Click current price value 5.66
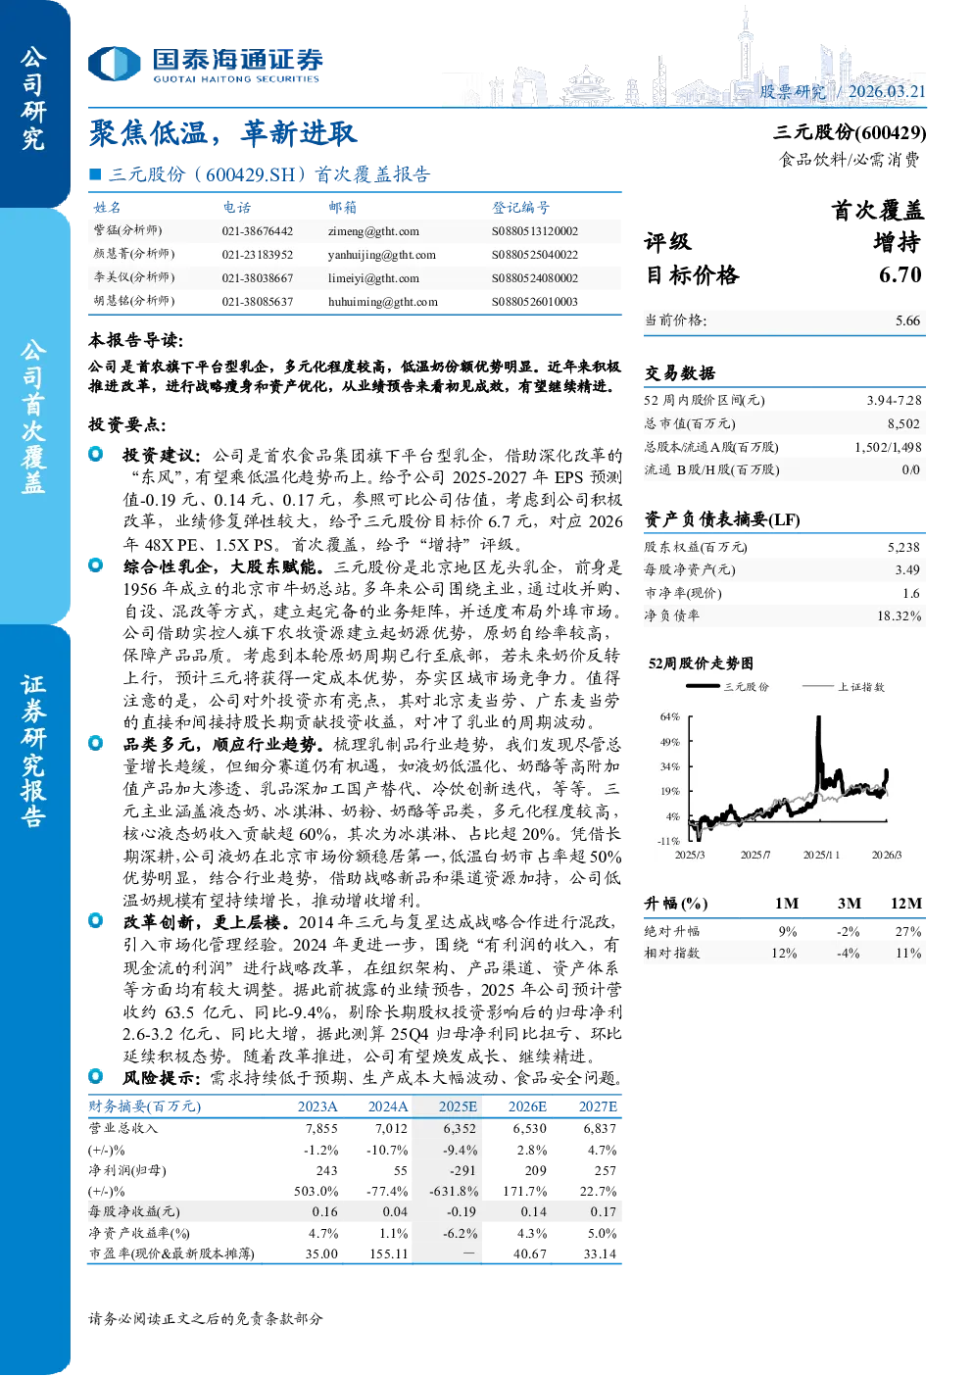Image resolution: width=973 pixels, height=1376 pixels. pyautogui.click(x=908, y=320)
